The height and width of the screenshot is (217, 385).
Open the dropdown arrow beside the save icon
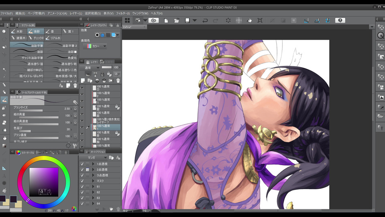coord(195,20)
